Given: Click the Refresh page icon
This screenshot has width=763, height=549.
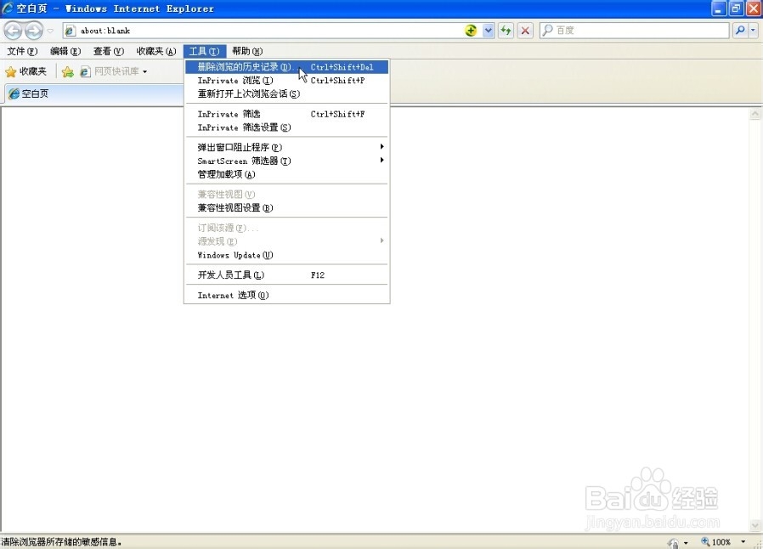Looking at the screenshot, I should pyautogui.click(x=506, y=31).
